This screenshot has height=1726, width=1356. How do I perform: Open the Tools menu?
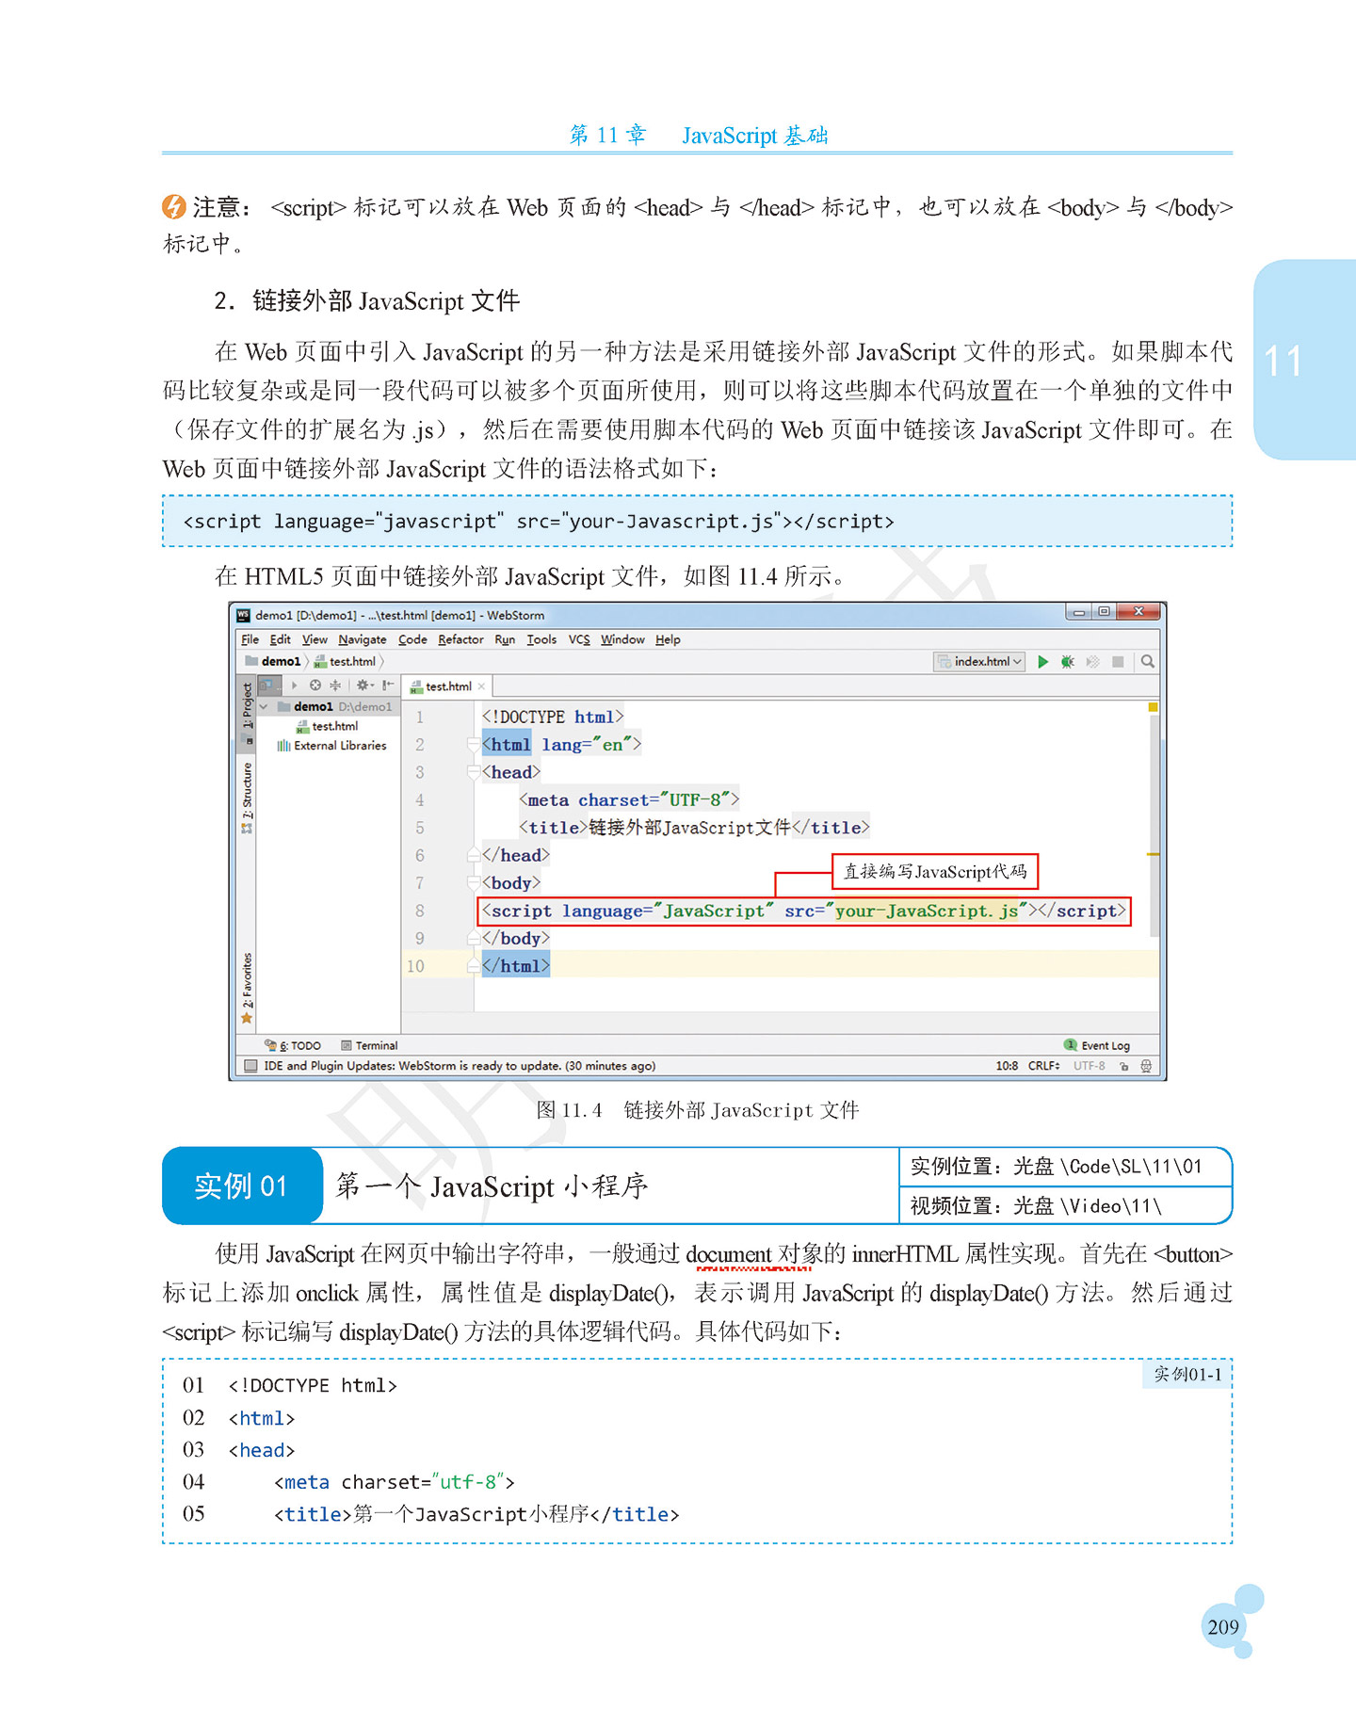coord(541,639)
